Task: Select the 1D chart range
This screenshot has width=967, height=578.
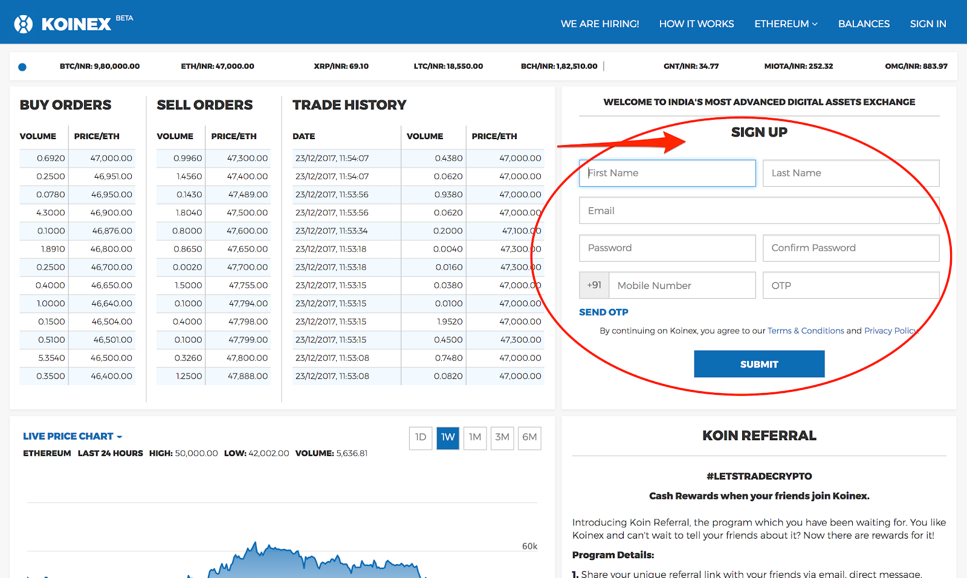Action: click(x=421, y=438)
